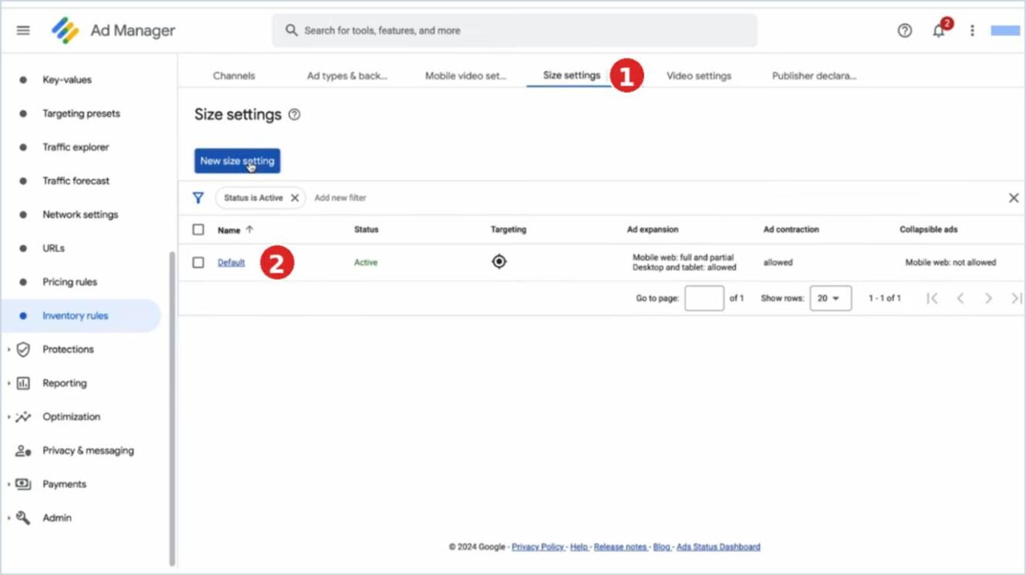Open Pricing rules in the sidebar

70,282
